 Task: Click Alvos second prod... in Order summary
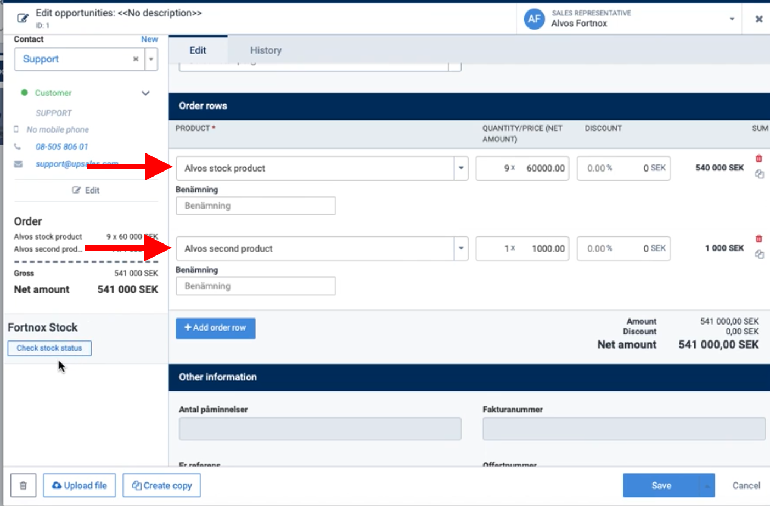[48, 249]
